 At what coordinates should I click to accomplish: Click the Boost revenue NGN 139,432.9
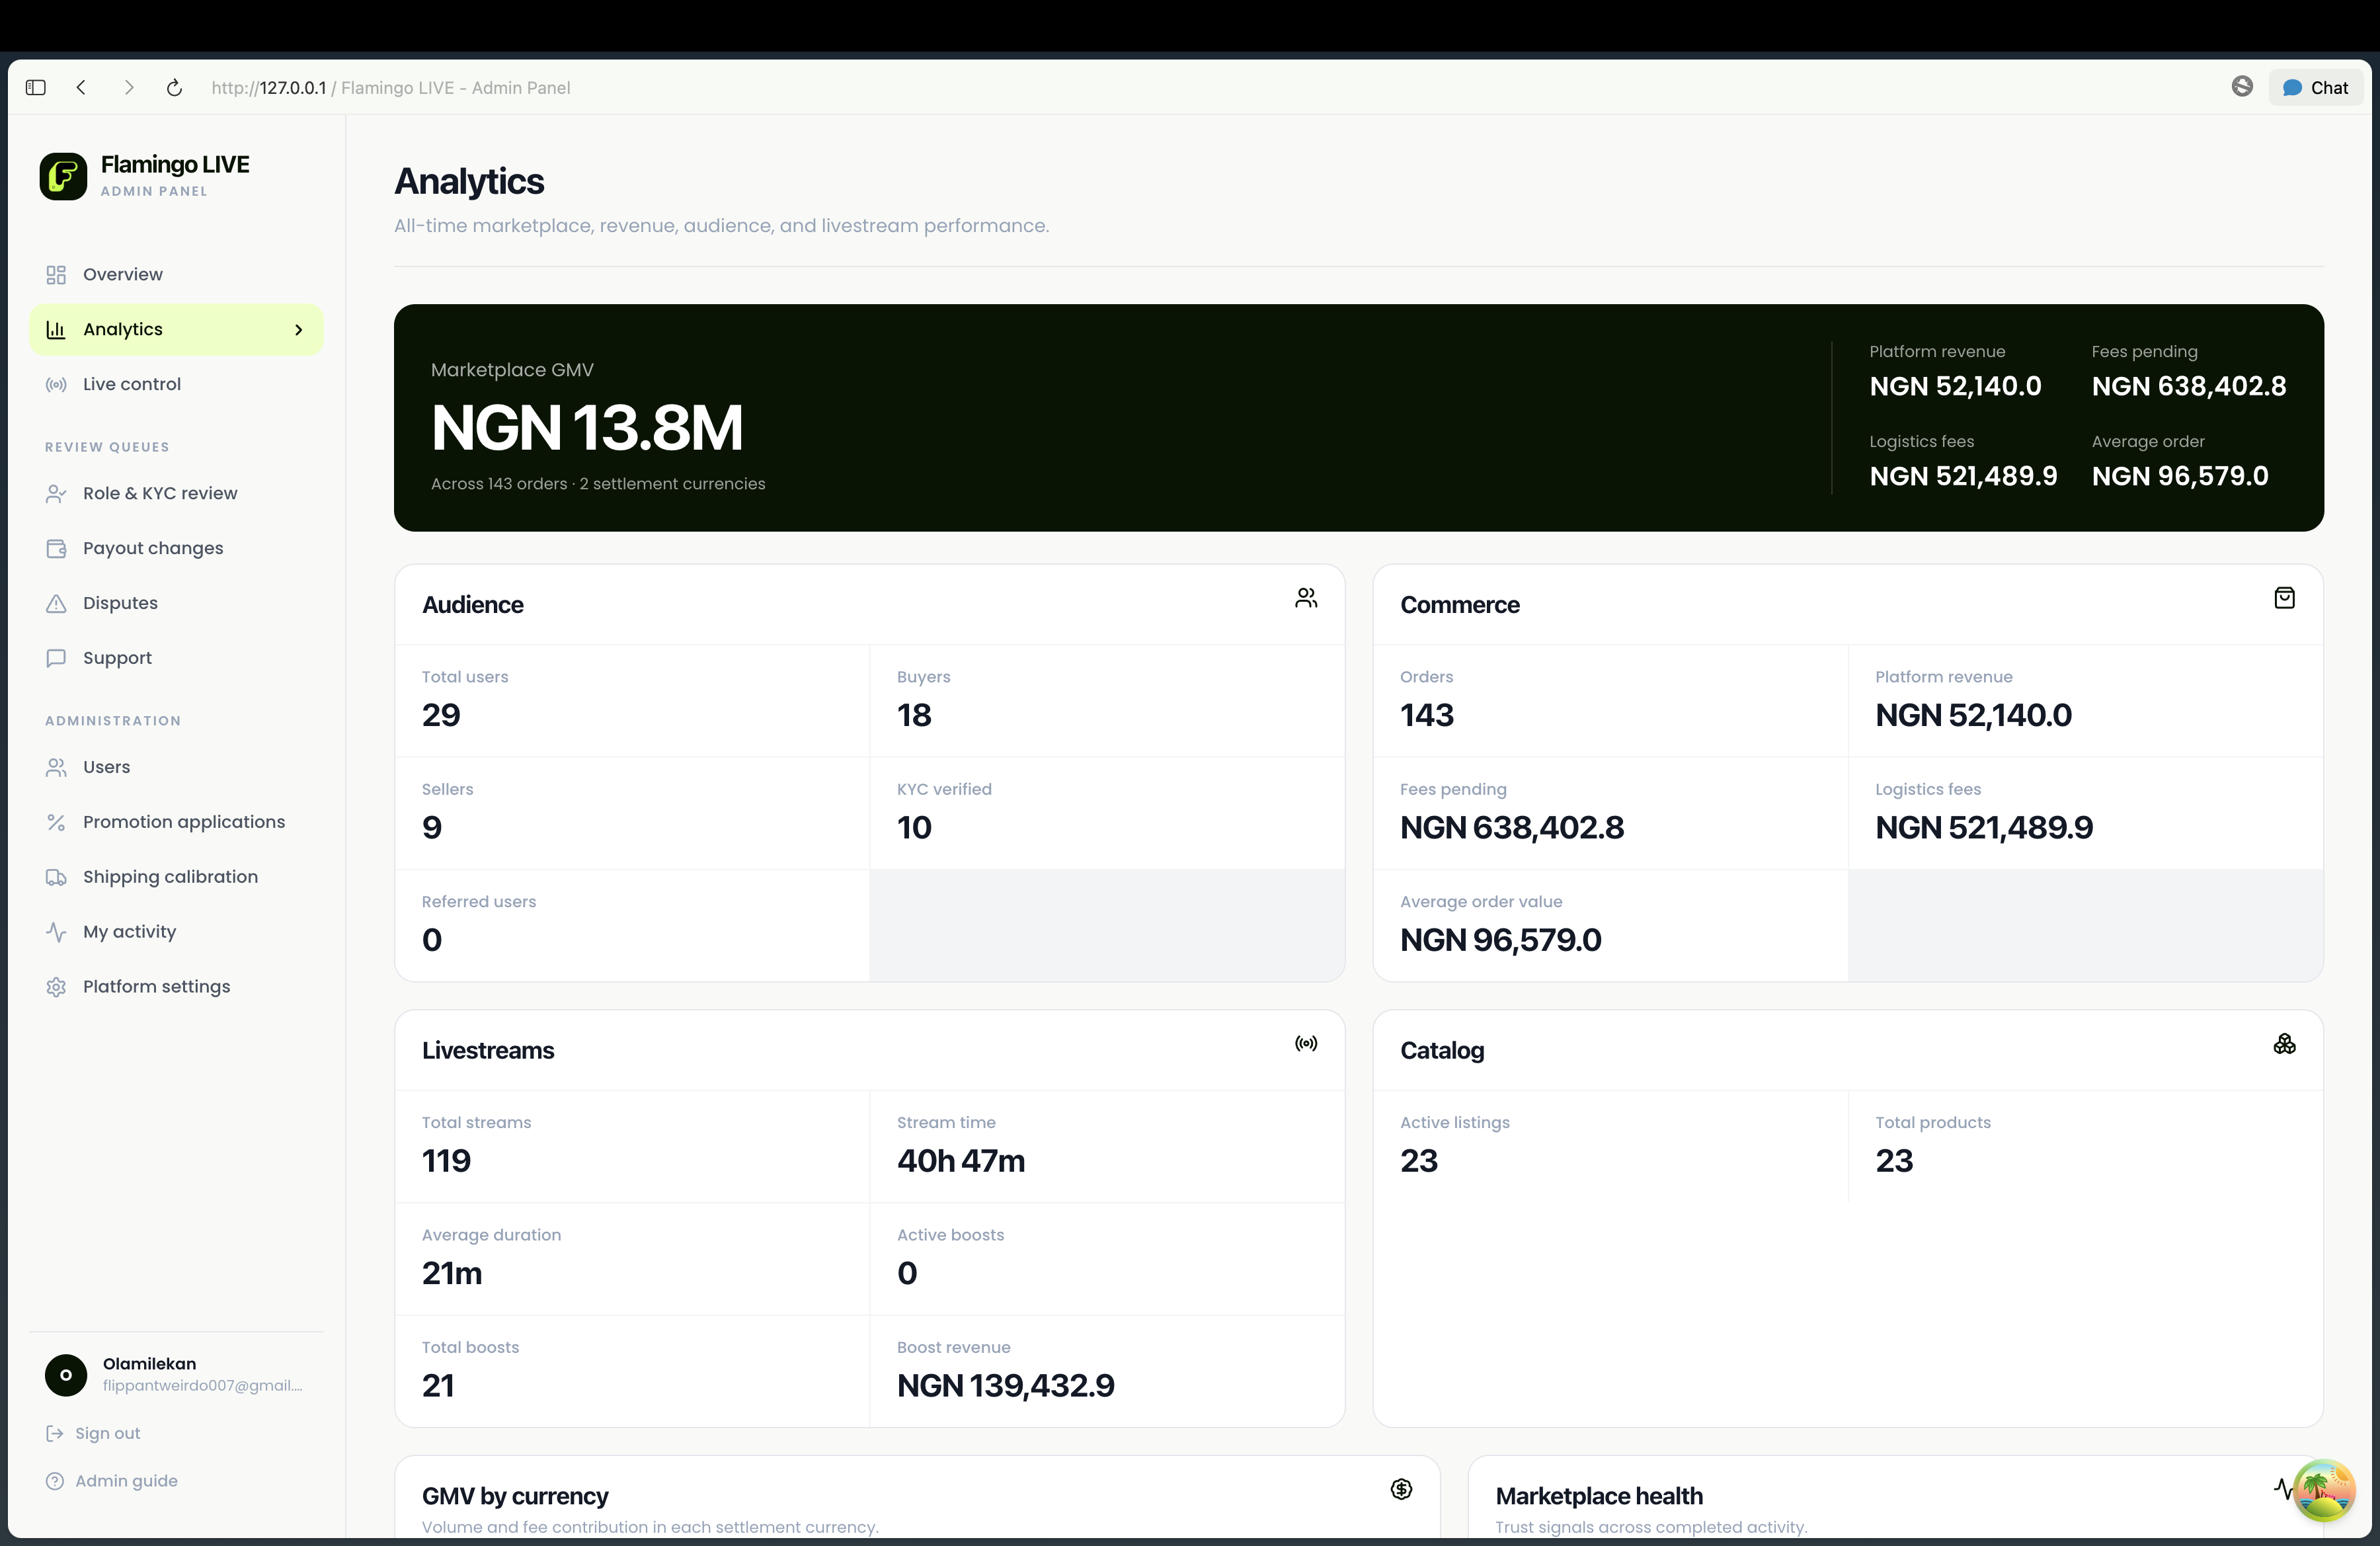click(1006, 1387)
